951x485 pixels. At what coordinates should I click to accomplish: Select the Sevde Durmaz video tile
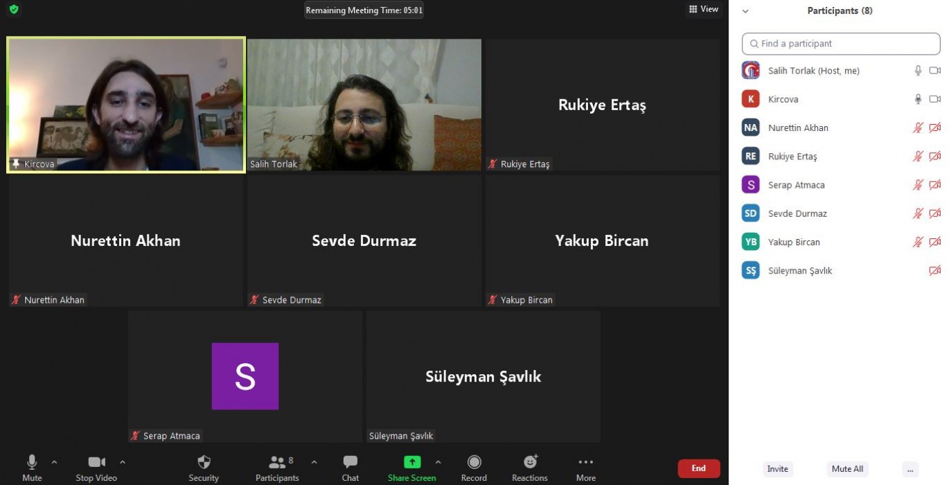click(x=364, y=240)
